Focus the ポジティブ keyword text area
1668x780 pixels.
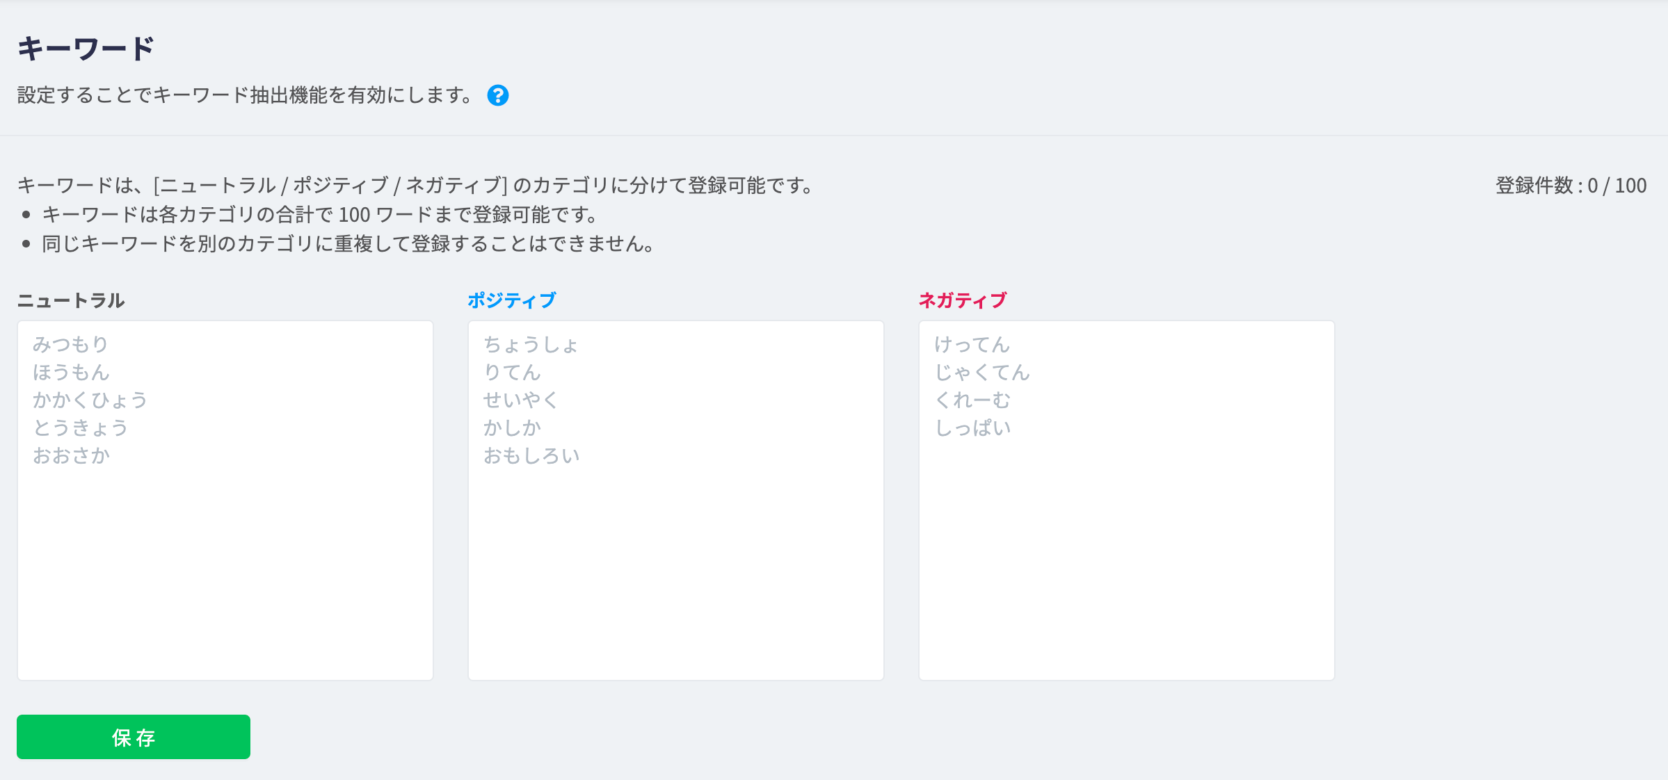click(x=676, y=501)
